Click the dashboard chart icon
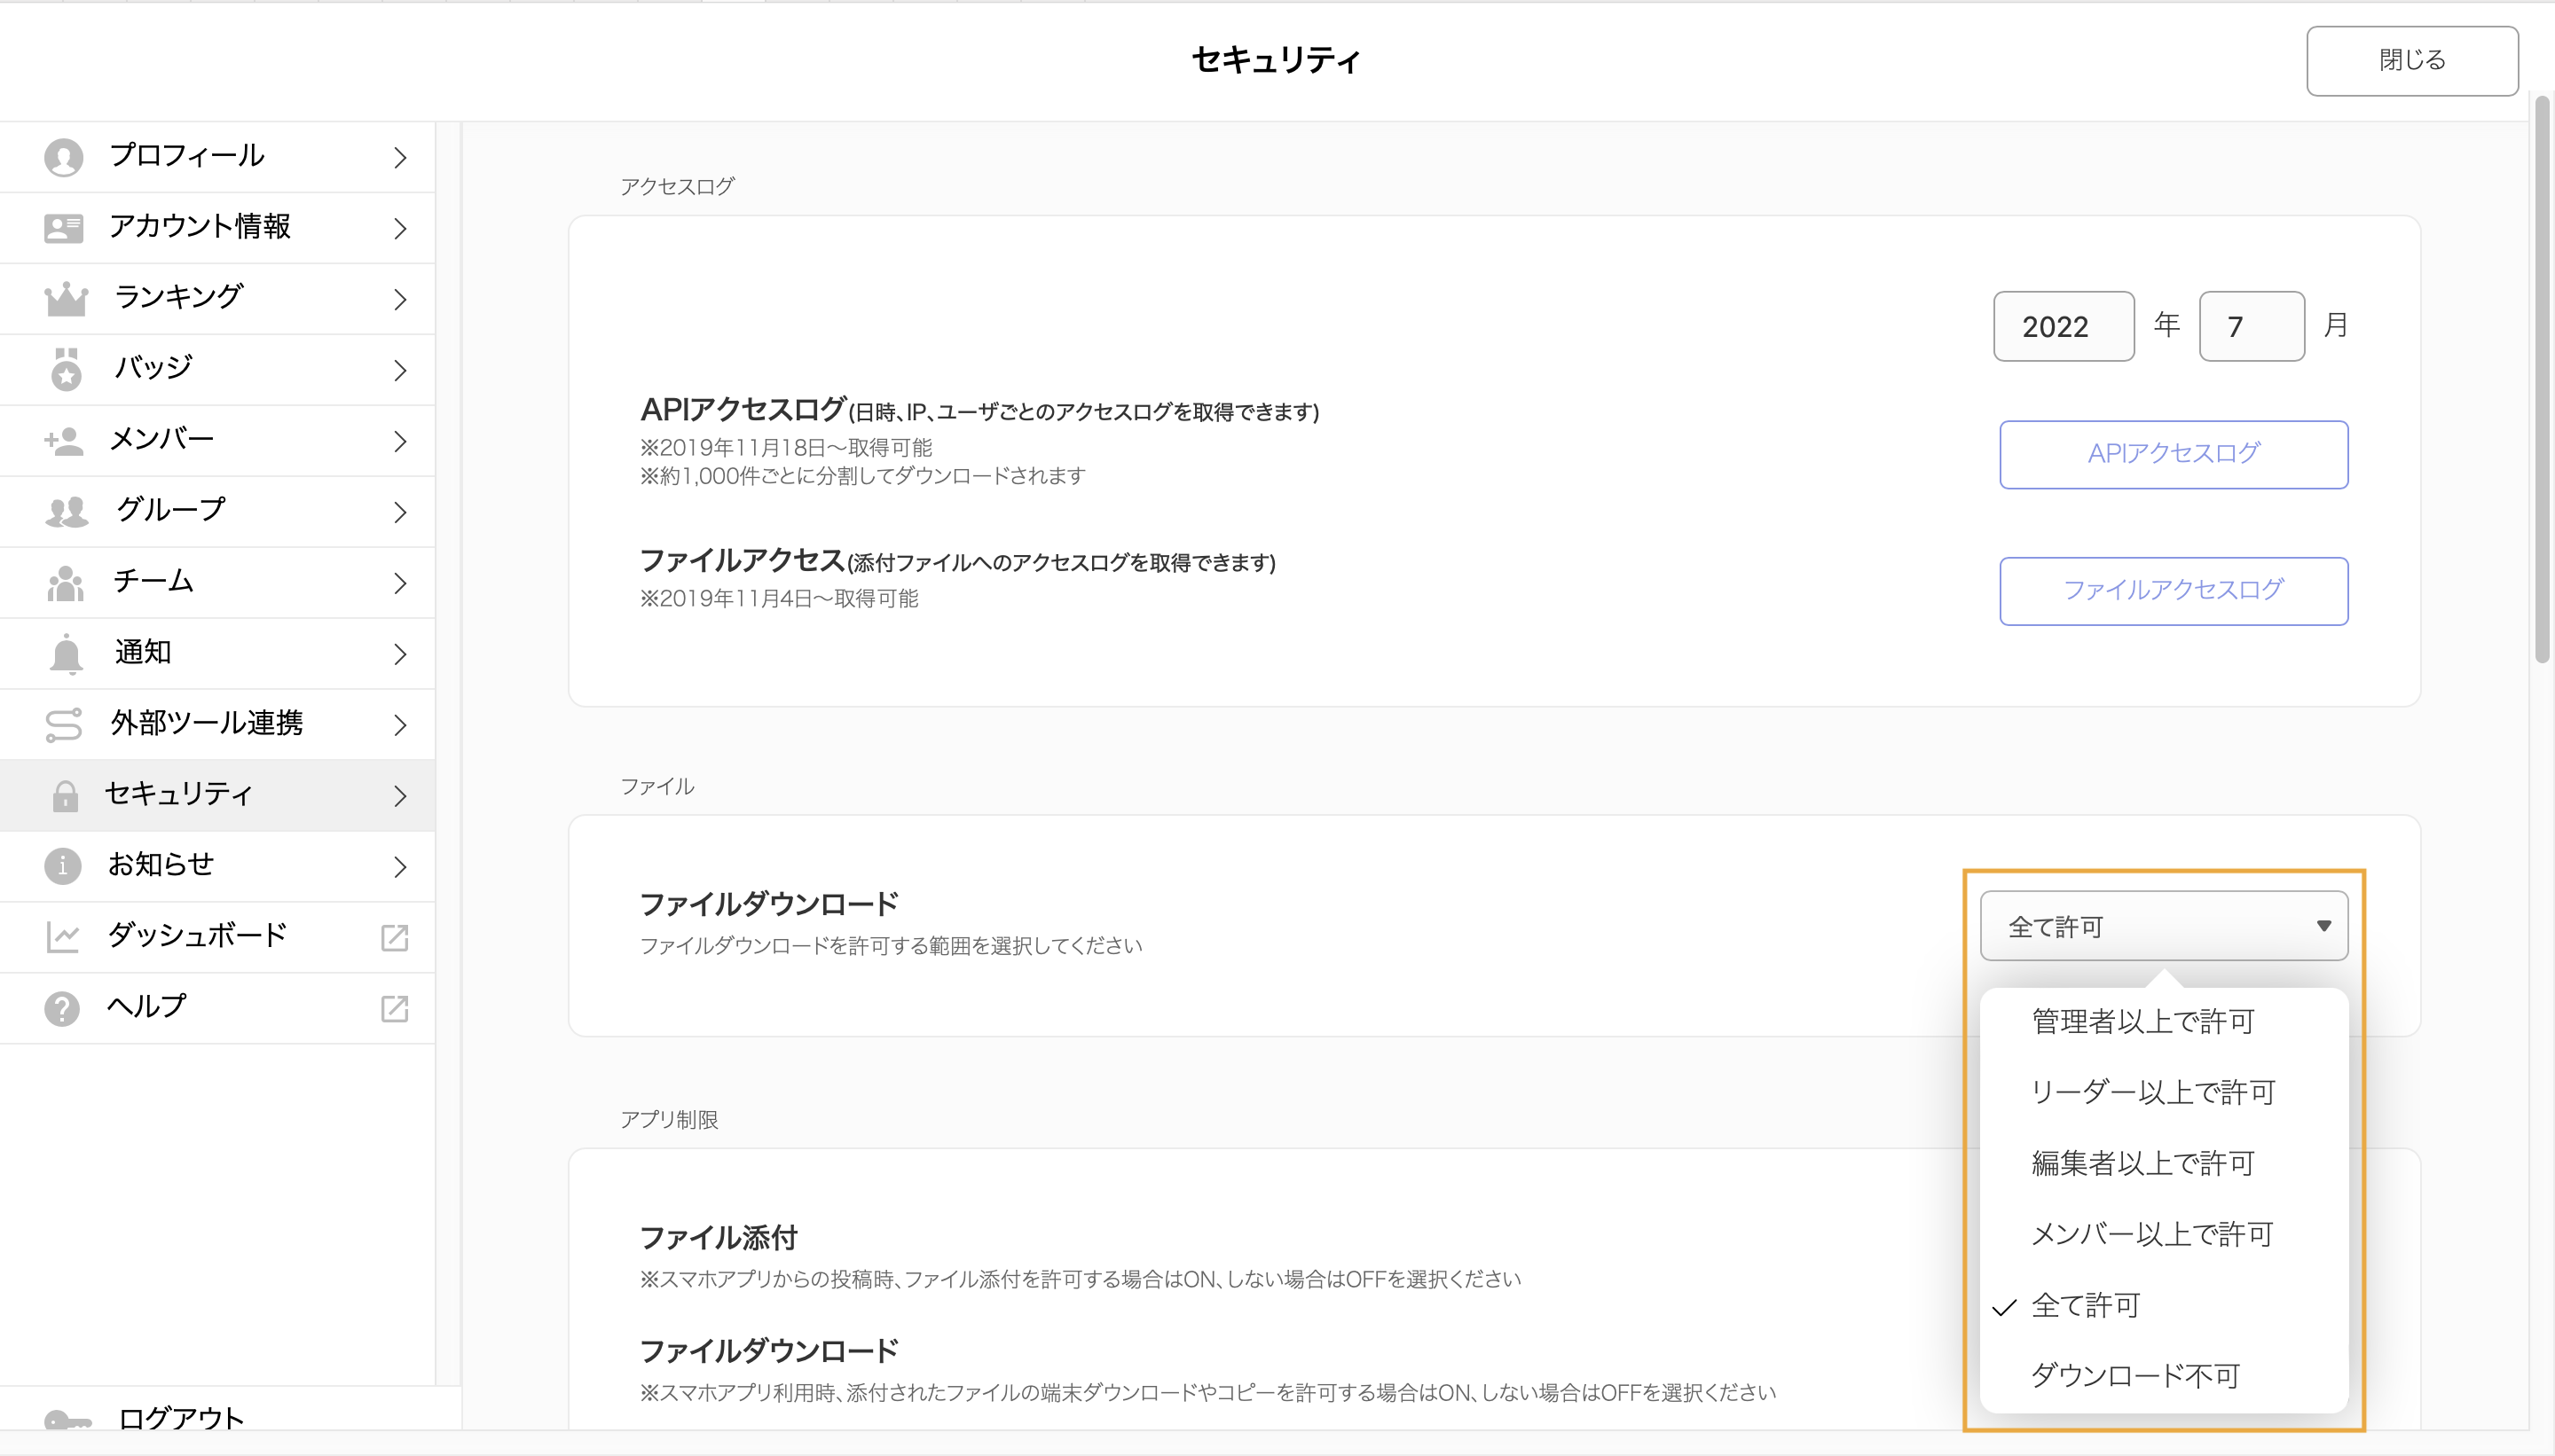 [62, 937]
